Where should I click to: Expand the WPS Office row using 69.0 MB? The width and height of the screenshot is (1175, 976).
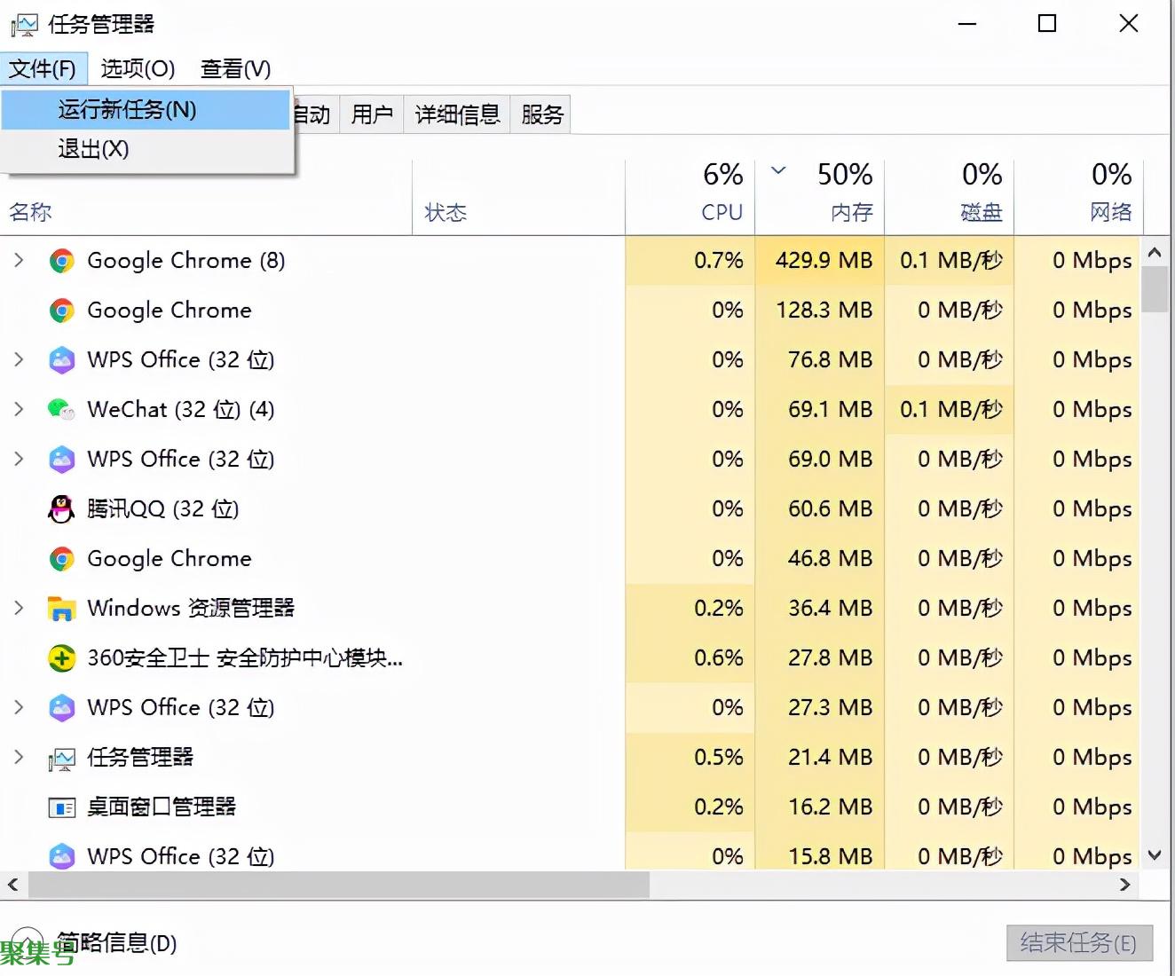[19, 459]
